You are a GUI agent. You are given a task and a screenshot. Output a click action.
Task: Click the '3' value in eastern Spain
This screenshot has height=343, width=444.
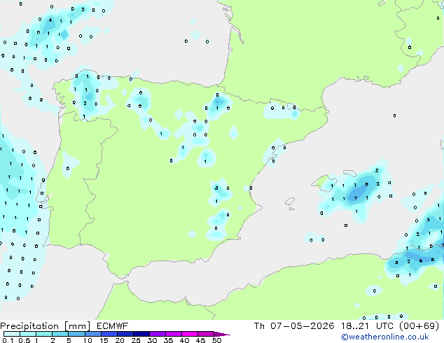(x=216, y=188)
